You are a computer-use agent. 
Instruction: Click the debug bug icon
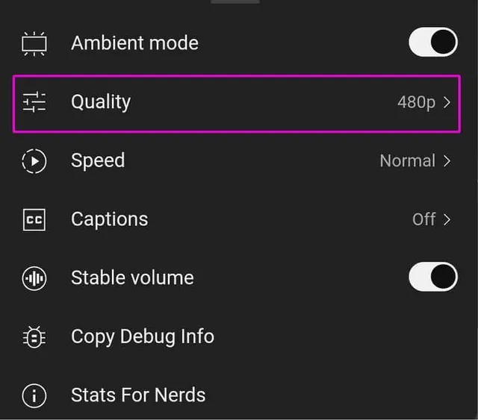click(x=34, y=337)
